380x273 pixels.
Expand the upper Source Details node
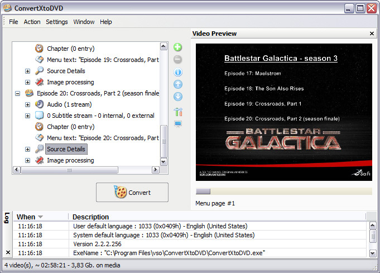[x=28, y=71]
